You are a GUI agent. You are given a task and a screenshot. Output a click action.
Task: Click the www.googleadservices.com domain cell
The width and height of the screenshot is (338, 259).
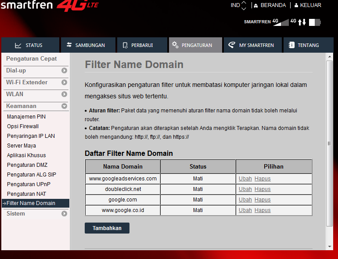[122, 179]
